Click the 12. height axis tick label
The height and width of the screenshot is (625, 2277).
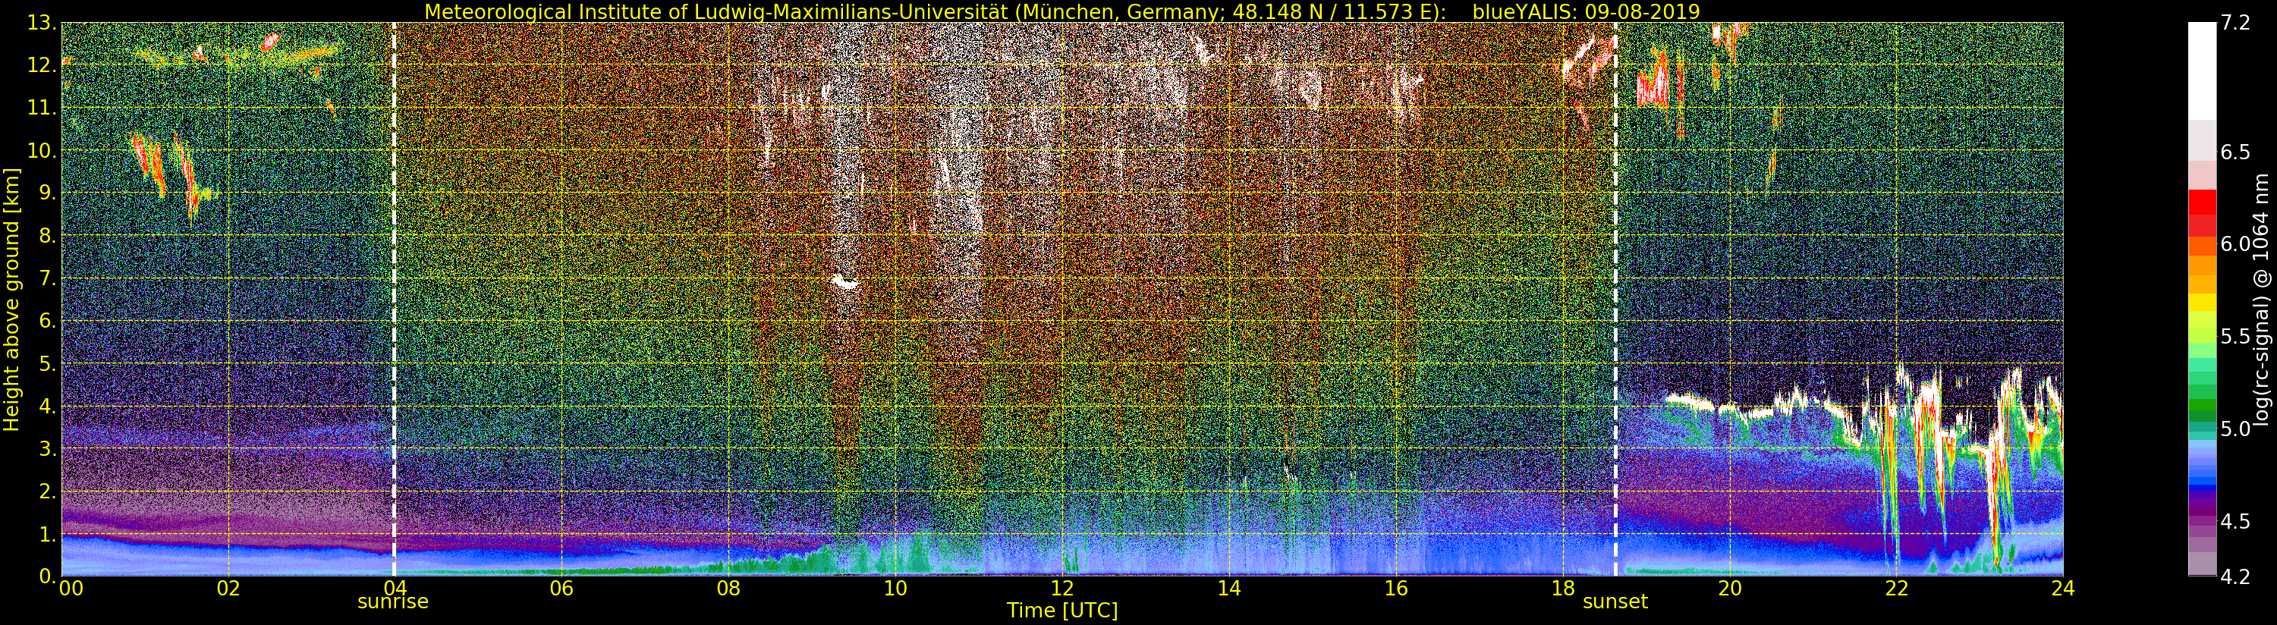coord(42,65)
